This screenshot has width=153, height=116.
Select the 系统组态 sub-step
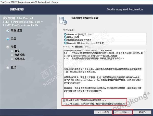coord(20,59)
